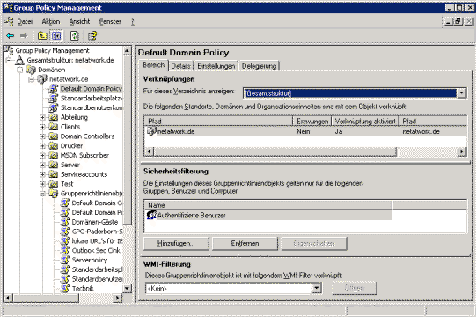Select the GPO-Paderborn GPO item

point(97,232)
